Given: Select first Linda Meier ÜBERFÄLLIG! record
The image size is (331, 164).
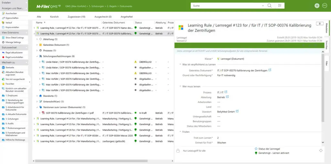Looking at the screenshot, I should [x=104, y=62].
